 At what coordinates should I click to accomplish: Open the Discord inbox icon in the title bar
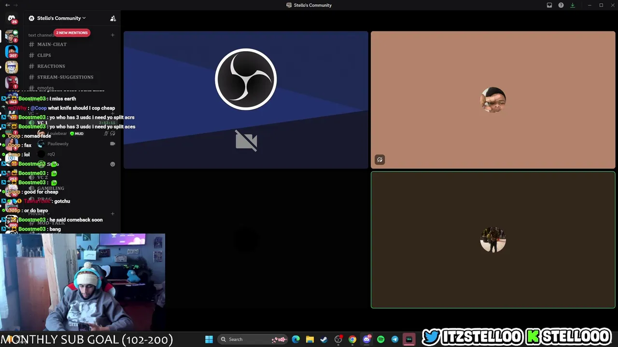point(549,5)
